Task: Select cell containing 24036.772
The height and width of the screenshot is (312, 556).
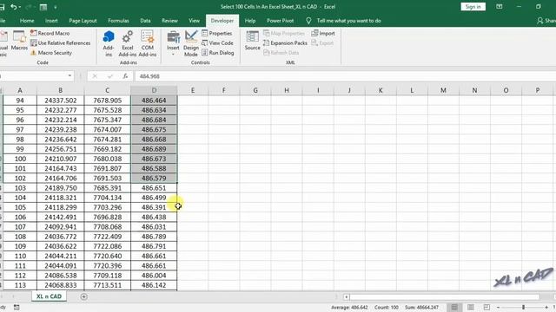Action: pyautogui.click(x=60, y=237)
